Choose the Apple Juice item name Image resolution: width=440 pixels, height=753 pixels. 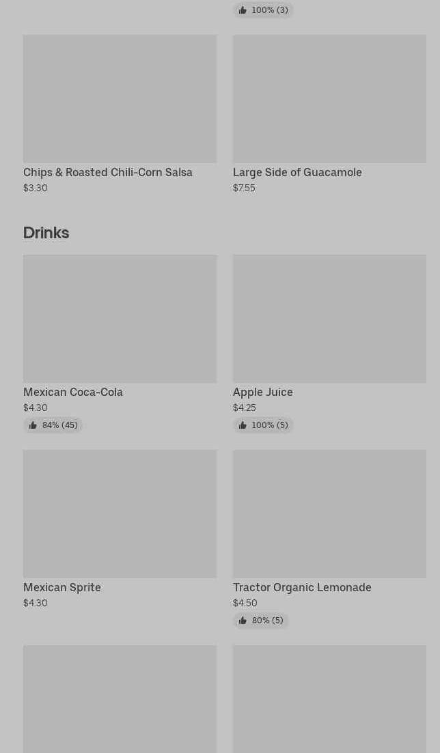(x=263, y=393)
